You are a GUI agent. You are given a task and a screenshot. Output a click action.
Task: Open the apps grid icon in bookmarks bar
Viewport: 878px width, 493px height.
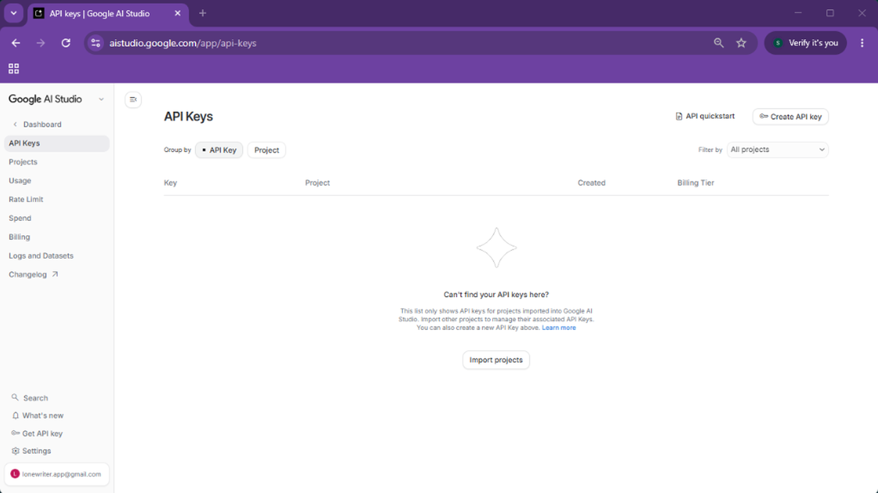[x=14, y=69]
